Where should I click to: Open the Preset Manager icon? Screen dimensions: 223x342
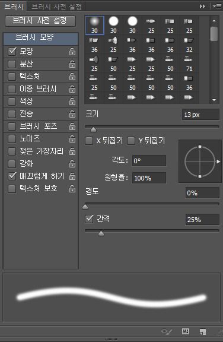coord(186,331)
